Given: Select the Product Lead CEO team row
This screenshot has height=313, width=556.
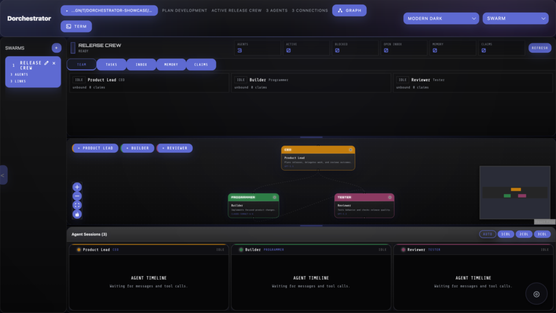Looking at the screenshot, I should [149, 83].
